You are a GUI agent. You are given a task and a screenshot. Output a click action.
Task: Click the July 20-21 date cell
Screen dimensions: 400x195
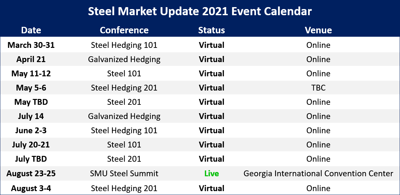tap(31, 145)
